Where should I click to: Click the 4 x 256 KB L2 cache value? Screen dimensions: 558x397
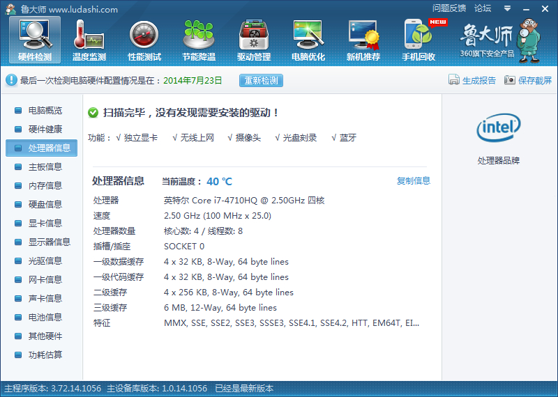click(x=229, y=293)
